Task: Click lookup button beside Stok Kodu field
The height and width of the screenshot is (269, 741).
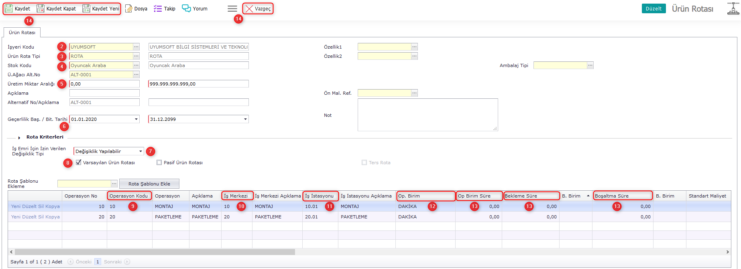Action: (x=136, y=65)
